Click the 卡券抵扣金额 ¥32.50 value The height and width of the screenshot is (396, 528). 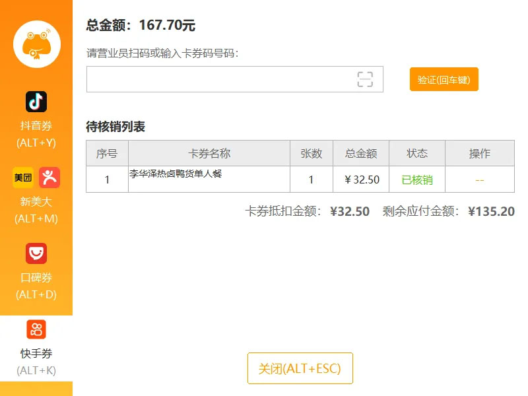click(350, 211)
